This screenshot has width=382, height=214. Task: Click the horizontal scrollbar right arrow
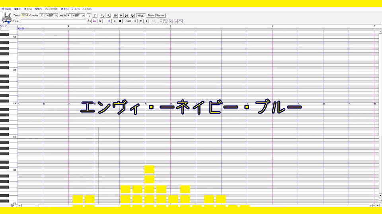pos(371,206)
